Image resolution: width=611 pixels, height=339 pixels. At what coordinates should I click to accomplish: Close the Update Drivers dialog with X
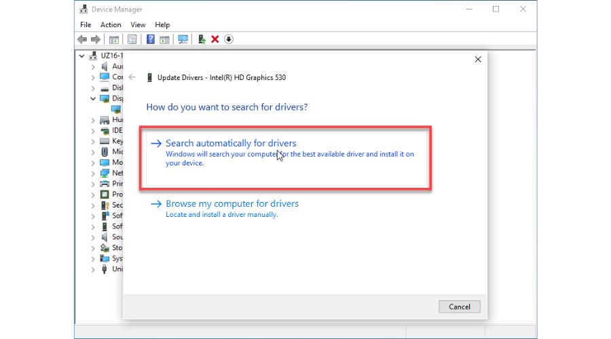[x=478, y=60]
